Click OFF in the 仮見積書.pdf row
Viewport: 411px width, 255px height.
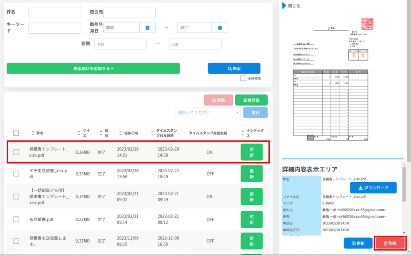210,219
